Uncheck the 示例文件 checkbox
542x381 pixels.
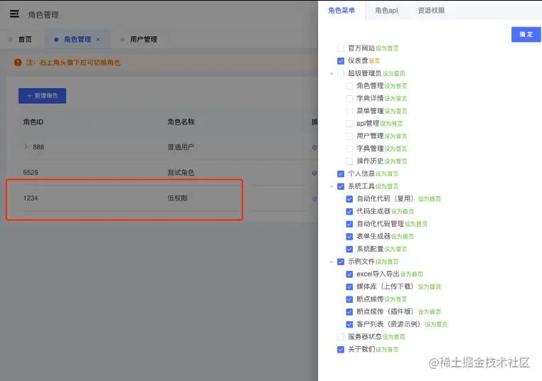(341, 262)
